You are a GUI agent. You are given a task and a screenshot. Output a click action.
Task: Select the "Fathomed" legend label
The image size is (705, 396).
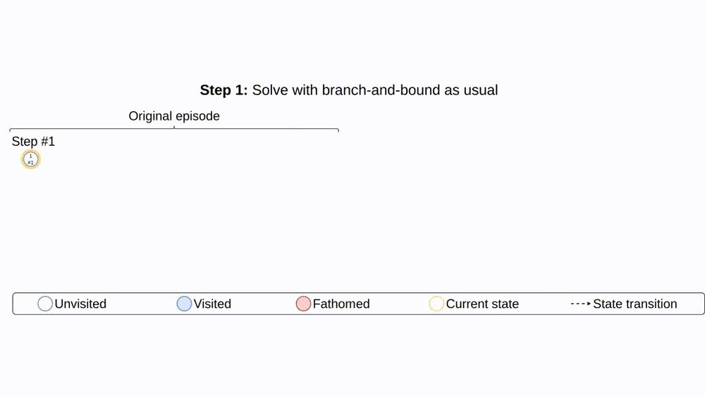coord(341,304)
